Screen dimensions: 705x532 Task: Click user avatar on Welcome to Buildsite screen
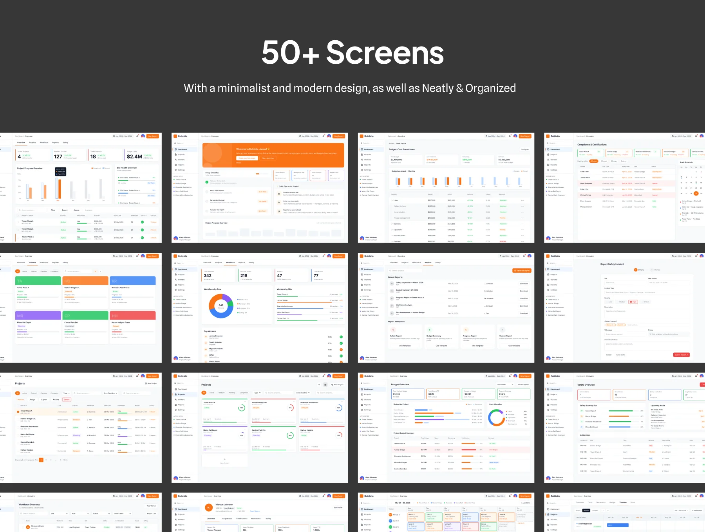click(x=329, y=136)
